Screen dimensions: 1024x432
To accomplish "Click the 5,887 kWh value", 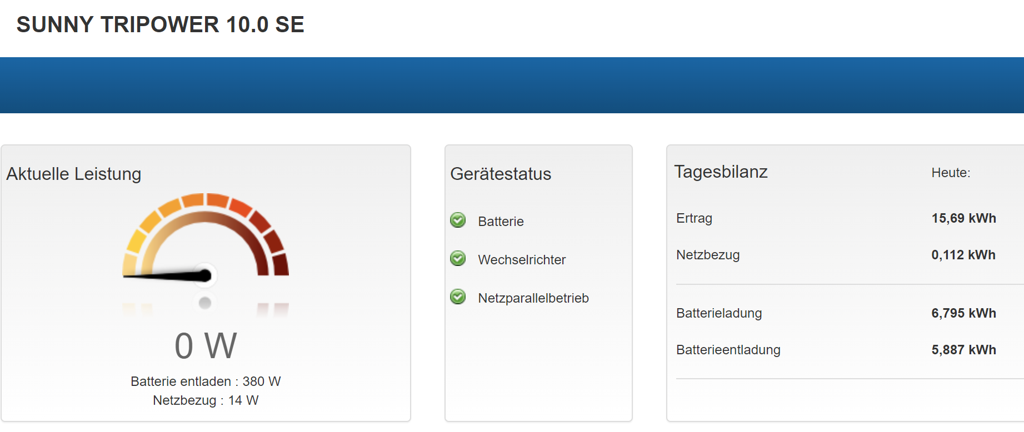I will pos(963,350).
